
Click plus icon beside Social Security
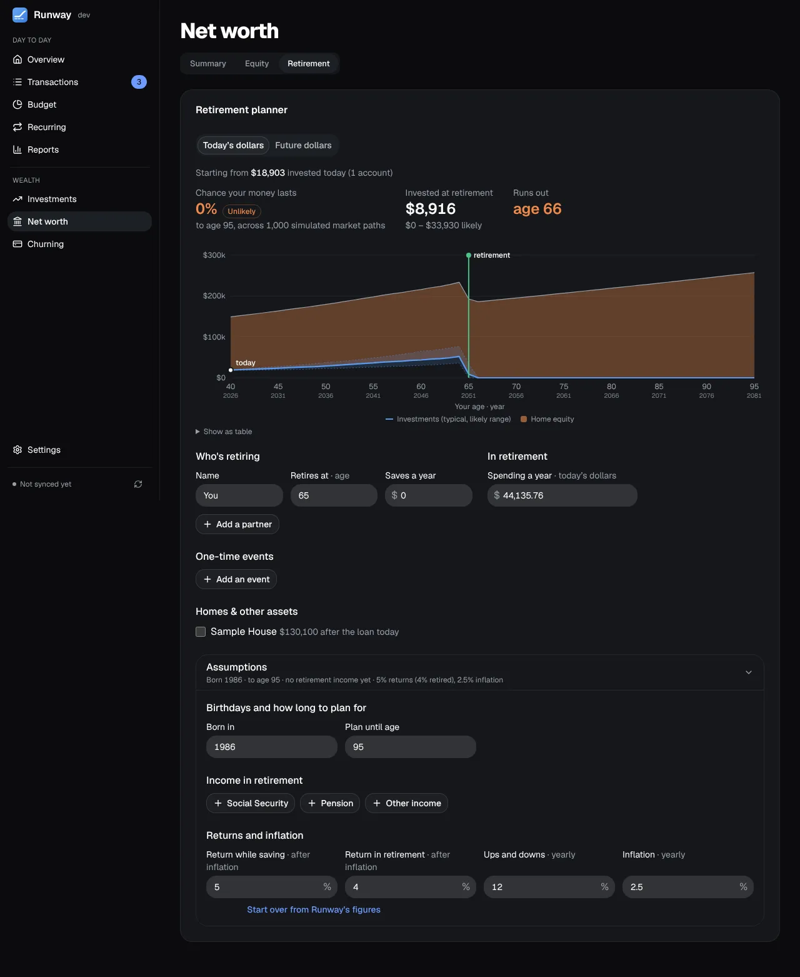(x=218, y=803)
